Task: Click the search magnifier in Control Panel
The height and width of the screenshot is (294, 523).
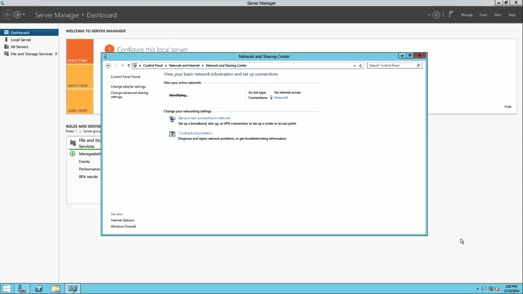Action: click(x=418, y=65)
